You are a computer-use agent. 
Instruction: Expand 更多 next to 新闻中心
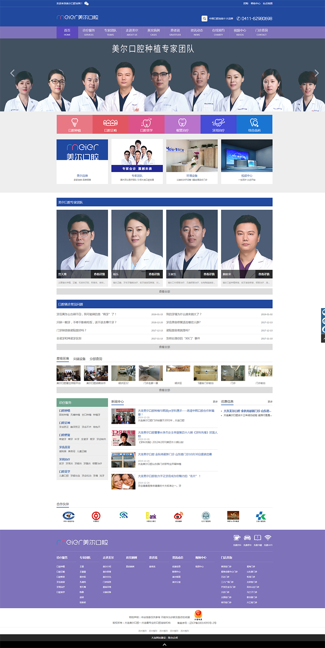(215, 402)
